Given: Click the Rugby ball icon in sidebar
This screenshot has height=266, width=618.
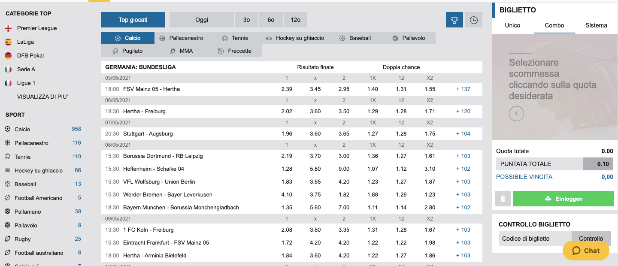Looking at the screenshot, I should pos(7,239).
